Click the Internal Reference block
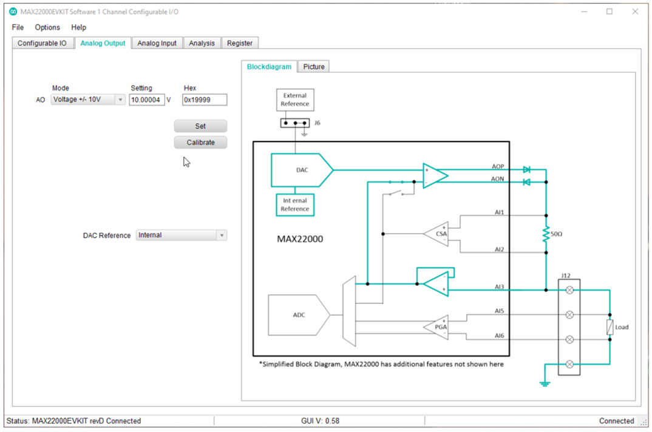The image size is (652, 432). [294, 204]
